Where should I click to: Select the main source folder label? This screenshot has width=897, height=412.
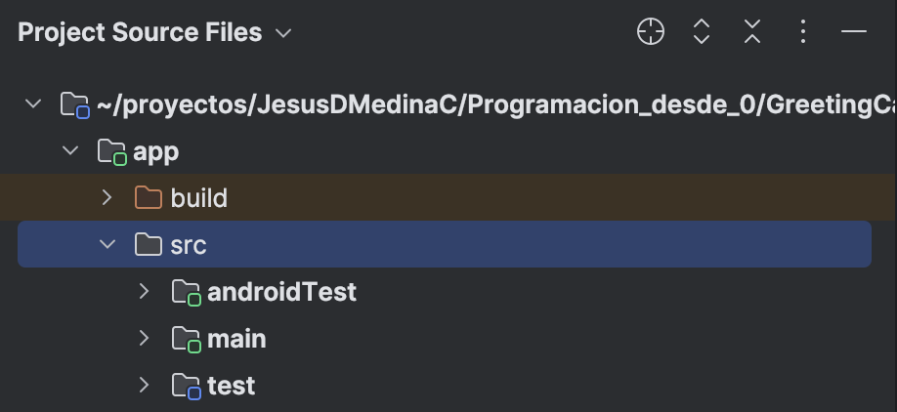[x=236, y=339]
